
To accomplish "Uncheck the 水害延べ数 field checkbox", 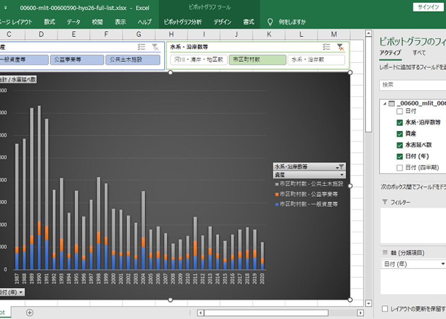I will point(400,145).
